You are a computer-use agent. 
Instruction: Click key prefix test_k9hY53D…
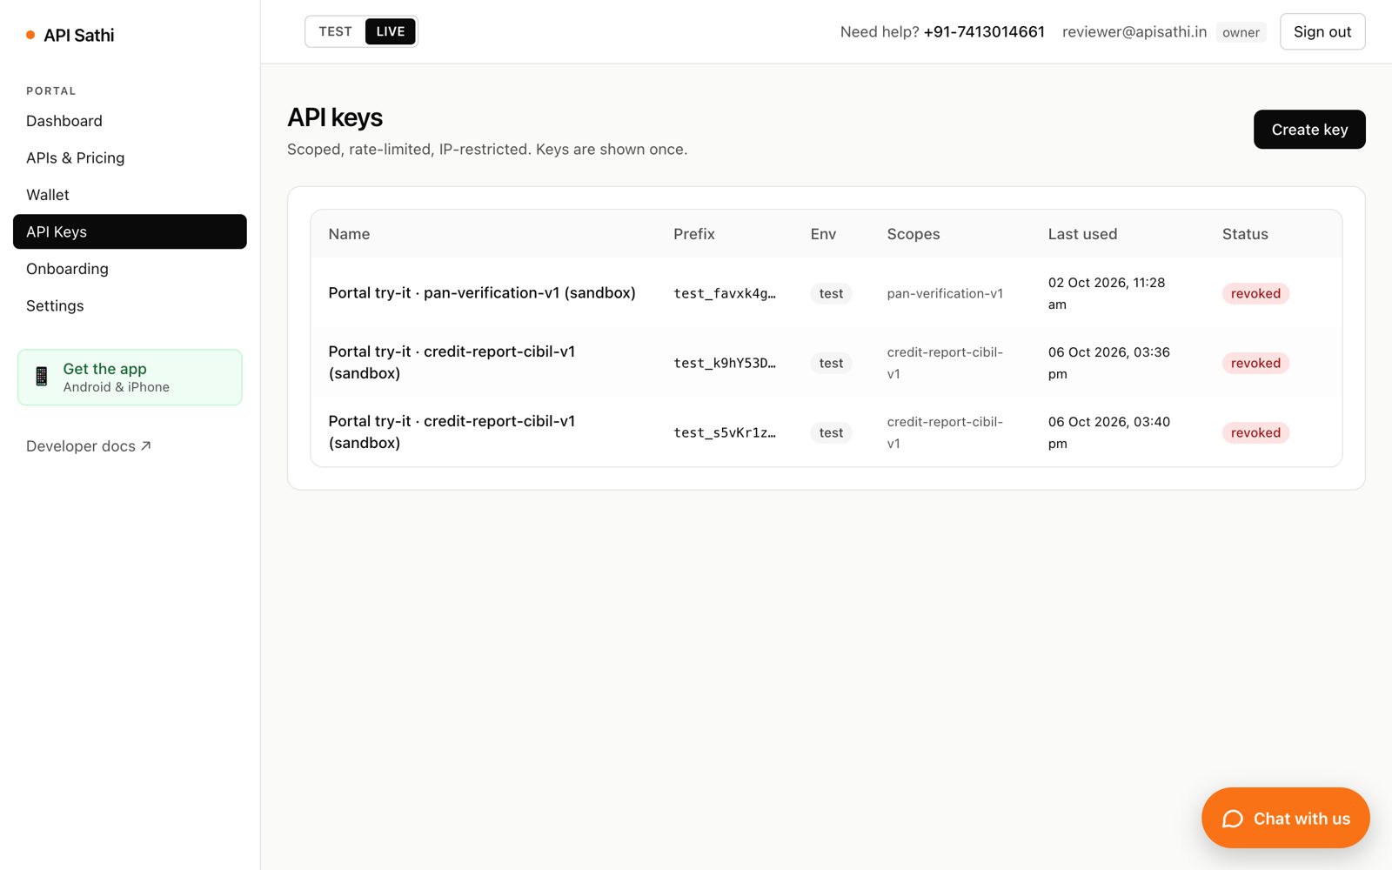[x=725, y=363]
